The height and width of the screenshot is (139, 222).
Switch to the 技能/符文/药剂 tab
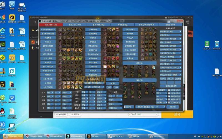pyautogui.click(x=75, y=24)
